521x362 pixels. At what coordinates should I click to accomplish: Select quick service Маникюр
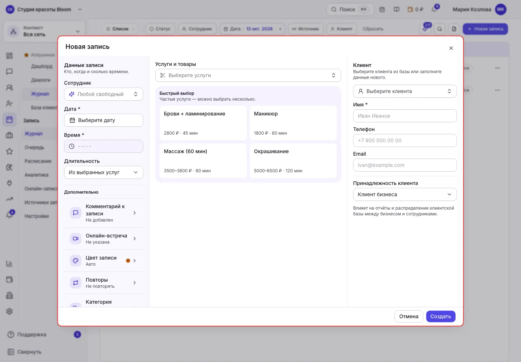pos(293,123)
